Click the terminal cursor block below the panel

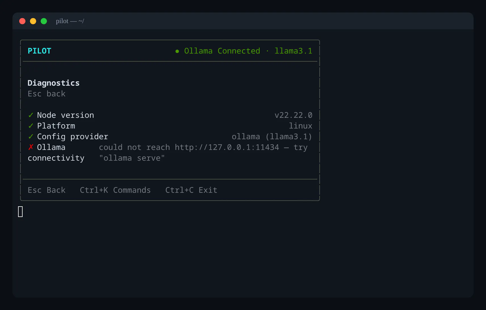click(20, 212)
